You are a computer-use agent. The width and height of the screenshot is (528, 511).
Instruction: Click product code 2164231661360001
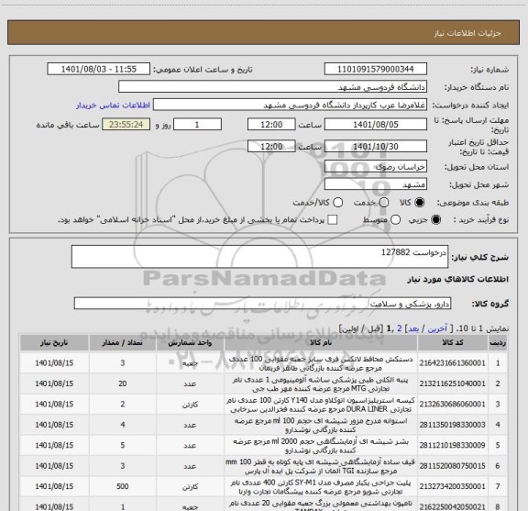(452, 363)
